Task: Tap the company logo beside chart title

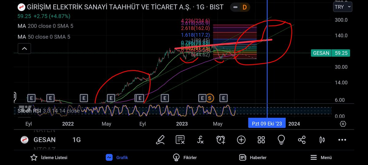Action: (21, 7)
